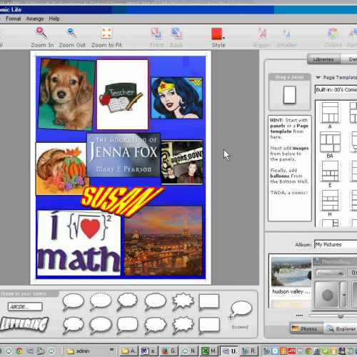
Task: Click the Zoom In magnifier icon
Action: point(41,33)
